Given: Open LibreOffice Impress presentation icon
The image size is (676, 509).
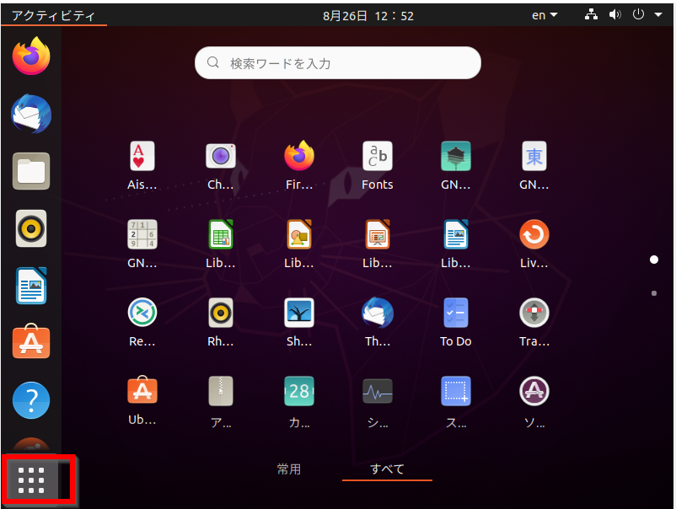Looking at the screenshot, I should [378, 244].
